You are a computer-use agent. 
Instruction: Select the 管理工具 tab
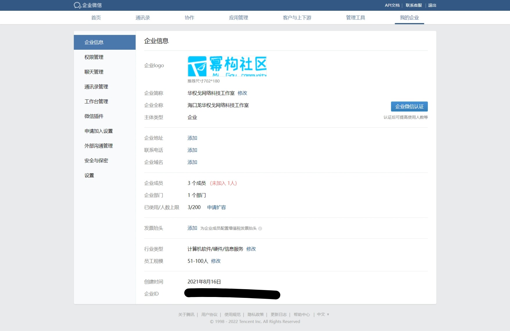pyautogui.click(x=355, y=18)
